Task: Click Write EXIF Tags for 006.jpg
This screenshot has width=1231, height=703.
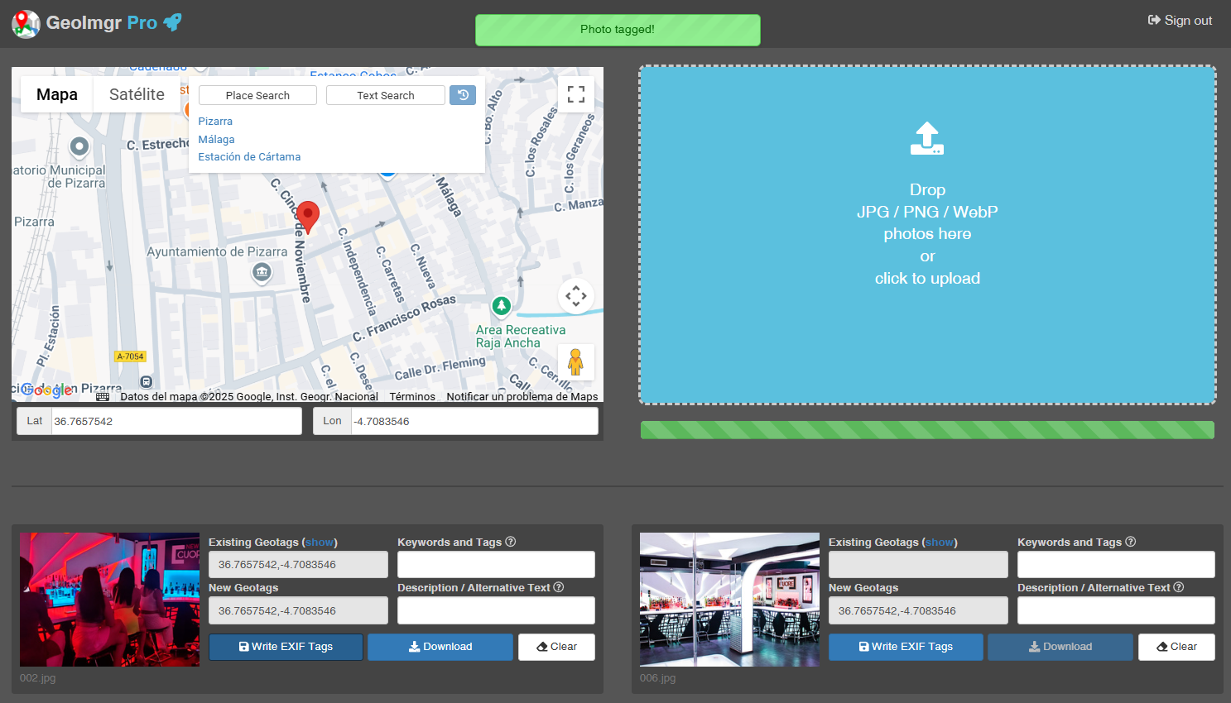Action: (906, 647)
